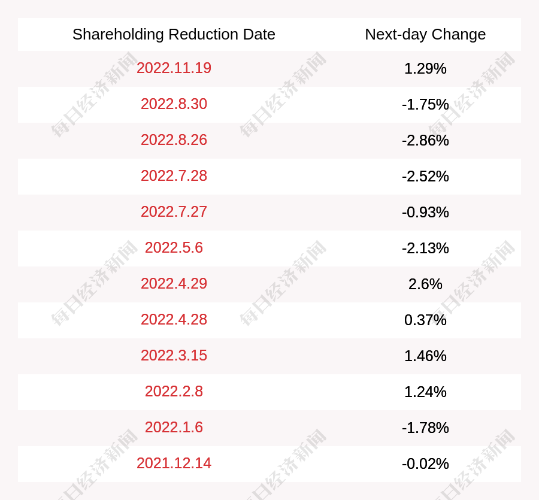539x500 pixels.
Task: Click the 1.29% next-day change value
Action: 425,69
